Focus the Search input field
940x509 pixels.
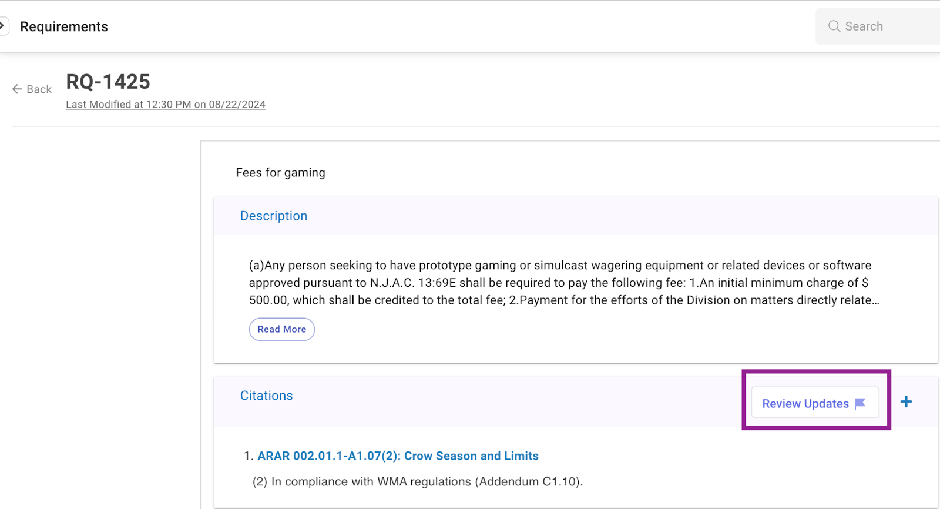(887, 26)
